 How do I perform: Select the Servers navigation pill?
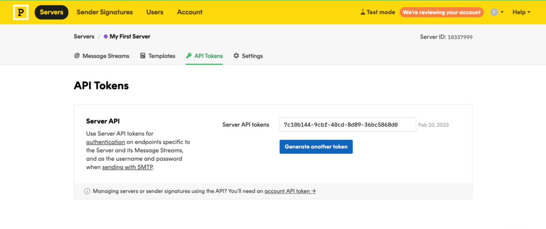click(x=52, y=12)
